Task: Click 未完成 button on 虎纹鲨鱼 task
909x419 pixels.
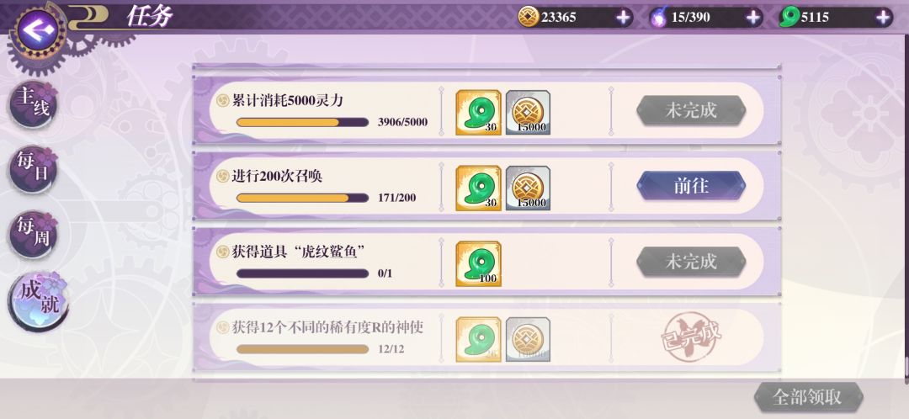Action: [x=691, y=262]
